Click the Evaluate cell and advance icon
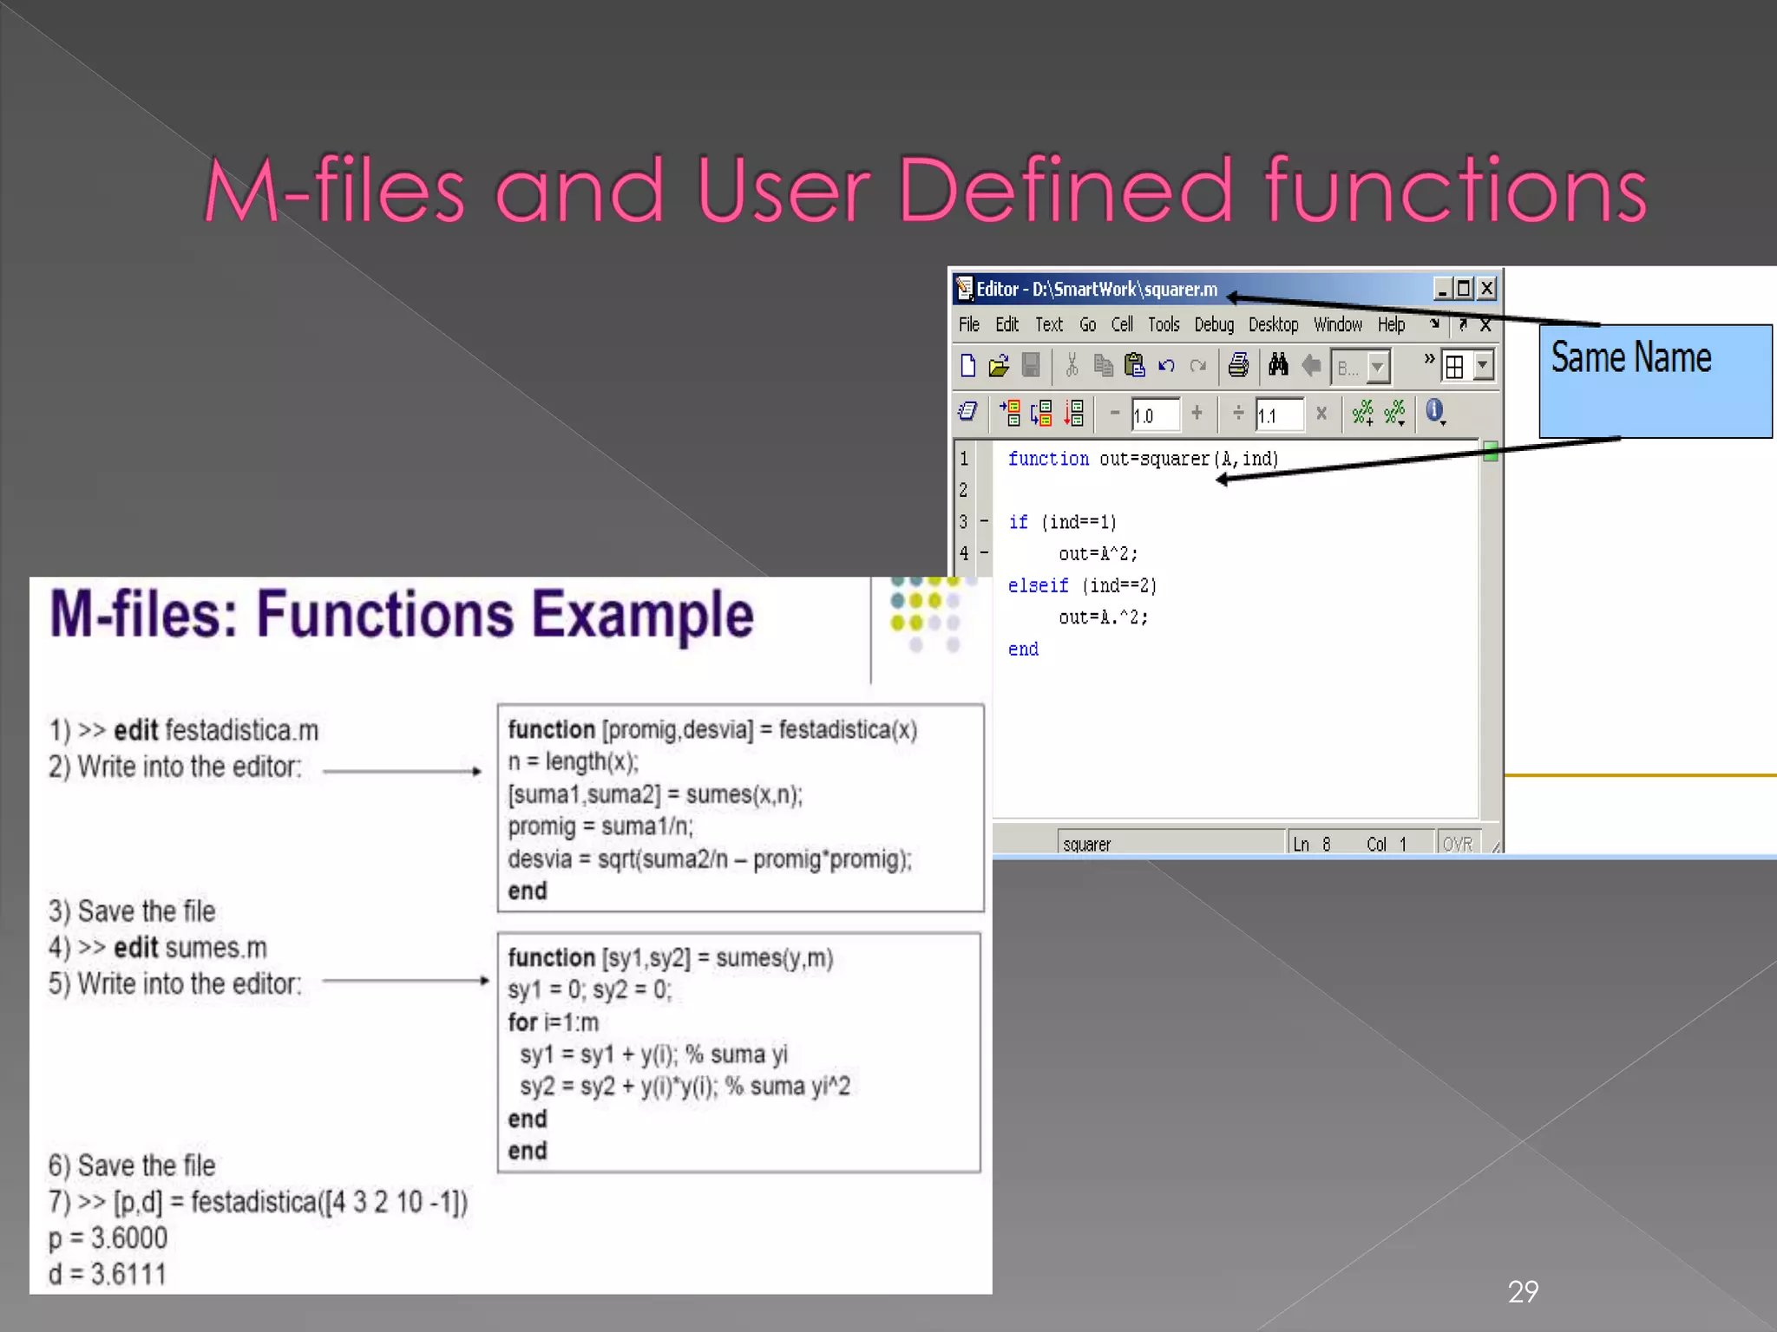 tap(1041, 414)
